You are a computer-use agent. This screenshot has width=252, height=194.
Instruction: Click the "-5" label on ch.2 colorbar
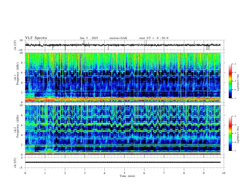(x=235, y=133)
